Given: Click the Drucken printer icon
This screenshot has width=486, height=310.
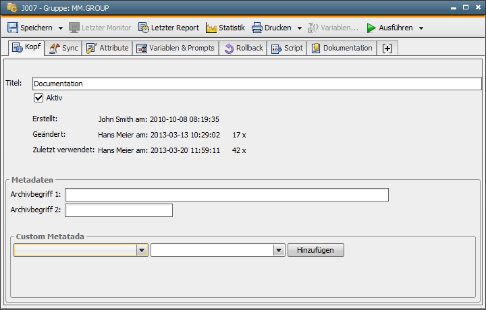Looking at the screenshot, I should pos(257,28).
